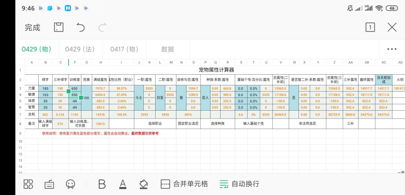
Task: Select the 一职 profession cell 斗士
Action: [x=139, y=98]
